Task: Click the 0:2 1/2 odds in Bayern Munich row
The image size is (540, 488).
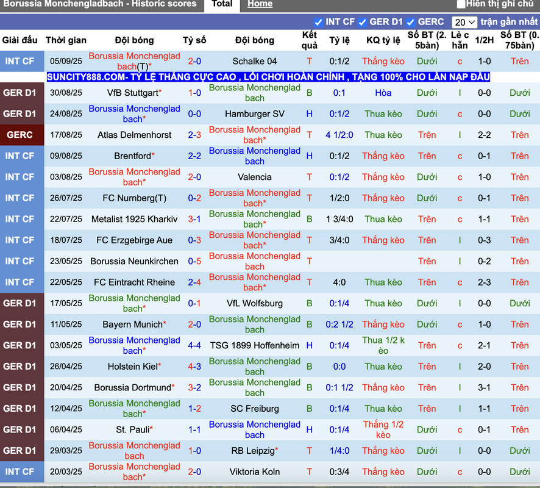Action: [x=339, y=325]
